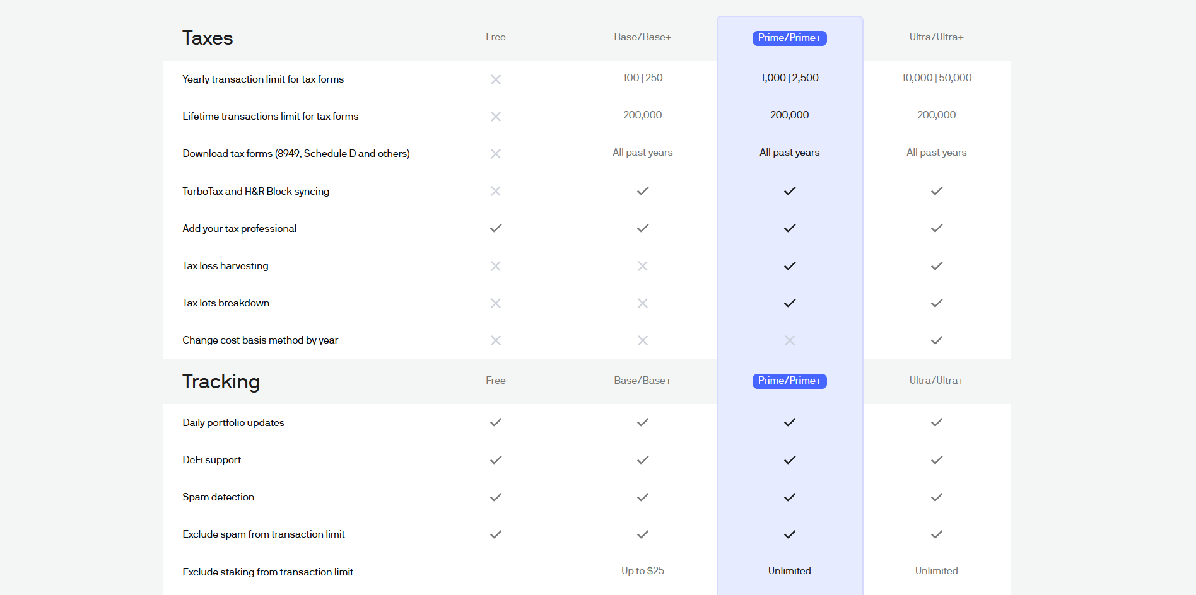
Task: Toggle Change cost basis method by year under Ultra/Ultra+
Action: click(x=936, y=340)
